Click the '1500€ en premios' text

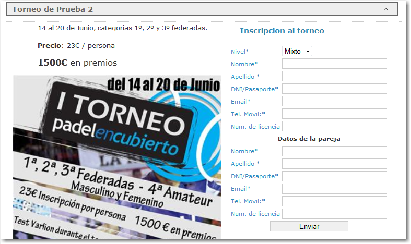[77, 63]
